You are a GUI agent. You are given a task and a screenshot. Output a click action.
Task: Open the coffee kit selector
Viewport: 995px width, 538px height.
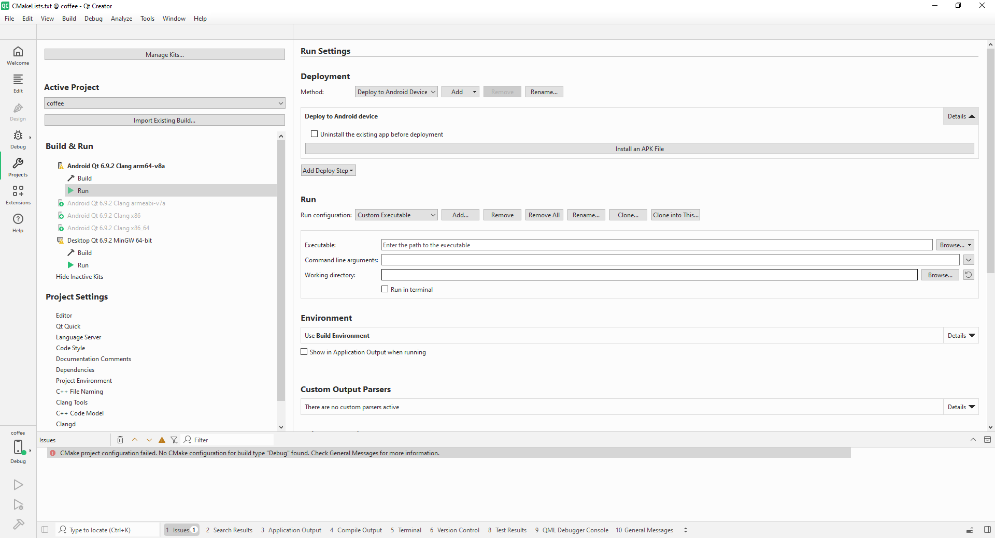pos(18,447)
